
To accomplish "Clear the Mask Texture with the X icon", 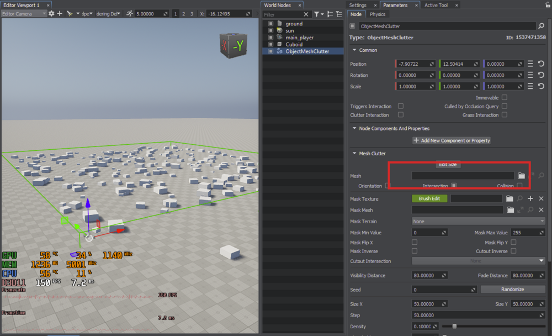I will (x=541, y=198).
